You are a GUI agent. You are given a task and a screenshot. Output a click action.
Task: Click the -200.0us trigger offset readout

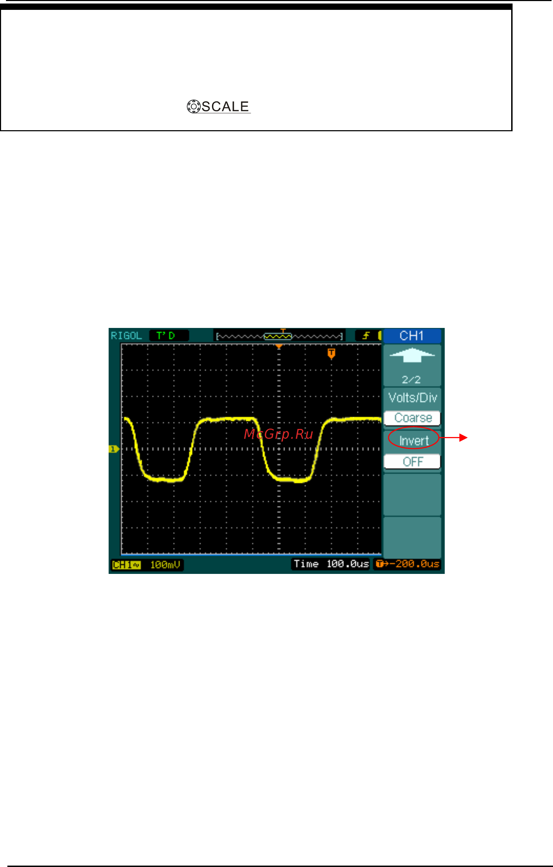click(407, 564)
